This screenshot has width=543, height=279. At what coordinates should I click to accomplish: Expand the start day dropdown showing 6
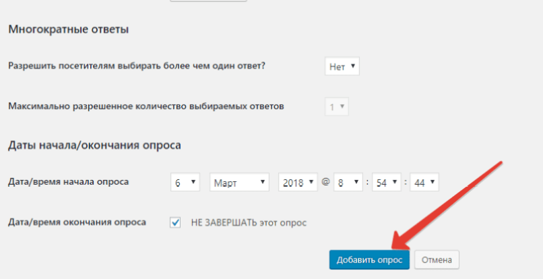click(185, 182)
